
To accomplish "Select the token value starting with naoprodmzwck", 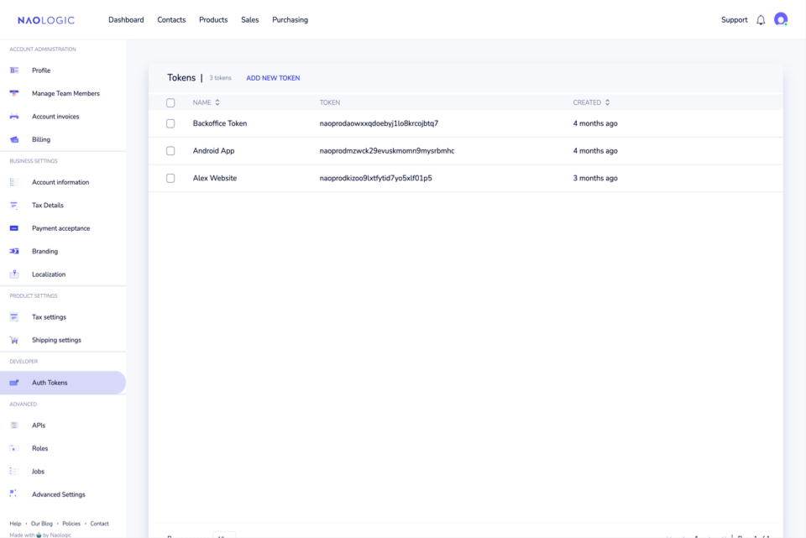I will 387,151.
